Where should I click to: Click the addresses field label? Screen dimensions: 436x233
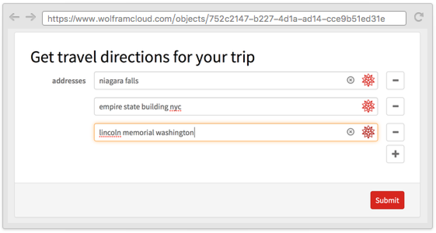coord(69,81)
